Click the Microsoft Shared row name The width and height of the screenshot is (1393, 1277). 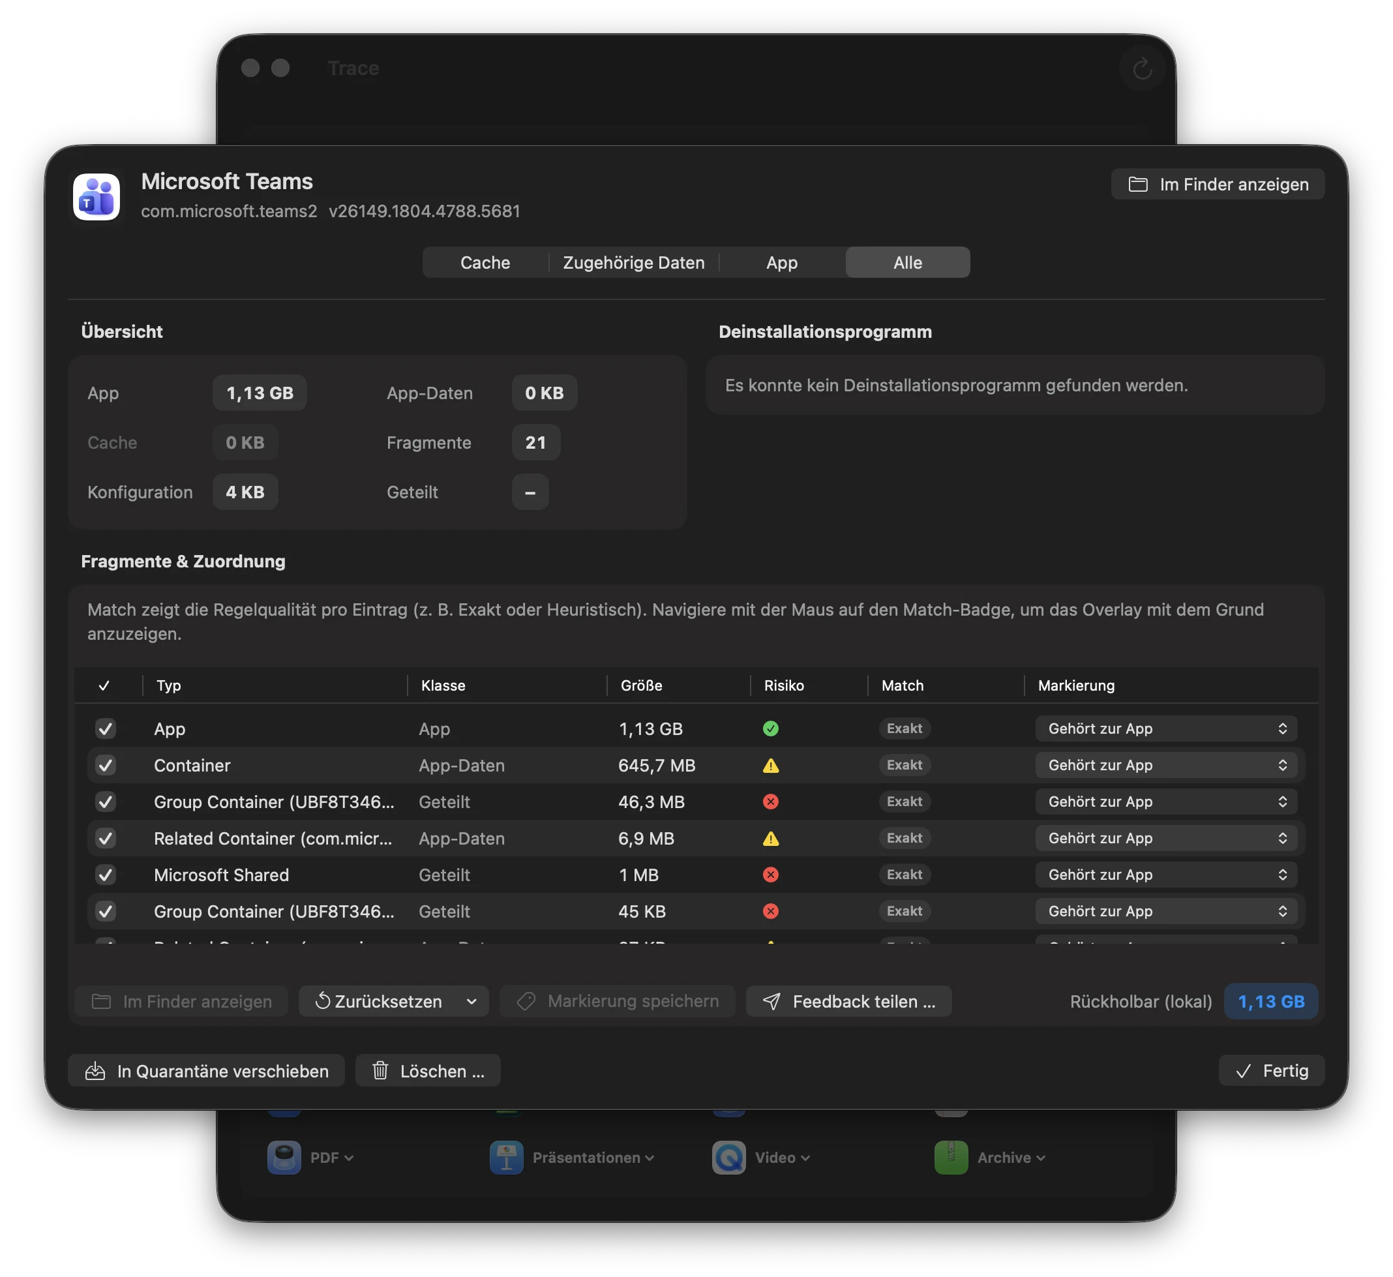(221, 875)
